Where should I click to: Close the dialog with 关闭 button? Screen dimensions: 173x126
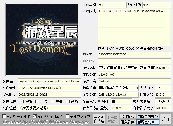click(165, 119)
